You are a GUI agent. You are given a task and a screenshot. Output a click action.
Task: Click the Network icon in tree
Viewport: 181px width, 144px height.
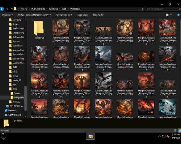coord(6,111)
